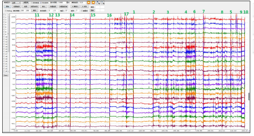The height and width of the screenshot is (136, 254).
Task: Tick channel 24 checkbox in list
Action: click(x=4, y=71)
